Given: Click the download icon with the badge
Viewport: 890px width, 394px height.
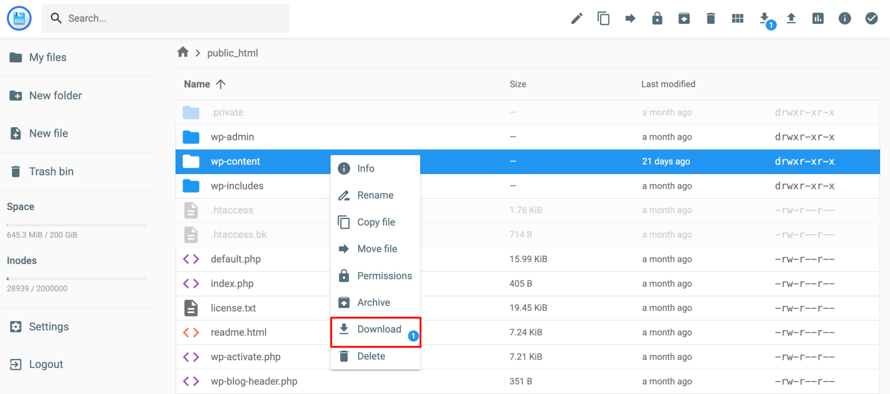Looking at the screenshot, I should pos(764,18).
